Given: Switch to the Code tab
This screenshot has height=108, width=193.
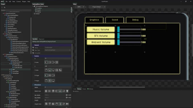Looking at the screenshot, I should coord(75,89).
